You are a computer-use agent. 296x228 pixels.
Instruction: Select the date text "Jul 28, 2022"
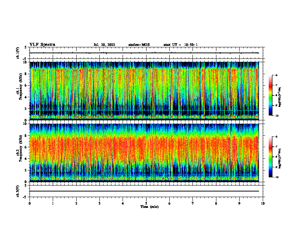click(104, 45)
